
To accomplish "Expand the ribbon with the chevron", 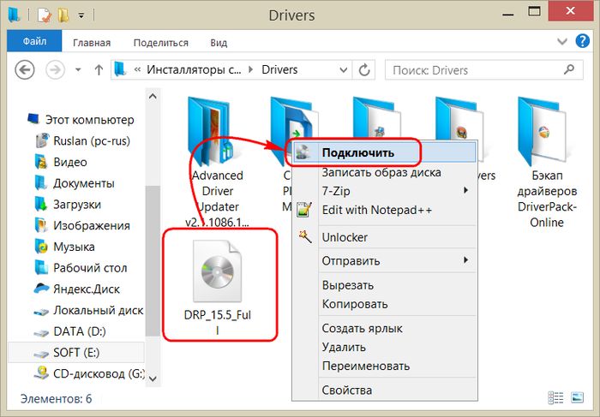I will (x=563, y=42).
